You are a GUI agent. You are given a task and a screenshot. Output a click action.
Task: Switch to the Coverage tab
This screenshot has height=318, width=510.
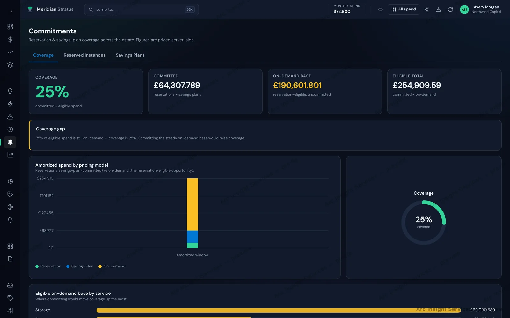click(43, 55)
